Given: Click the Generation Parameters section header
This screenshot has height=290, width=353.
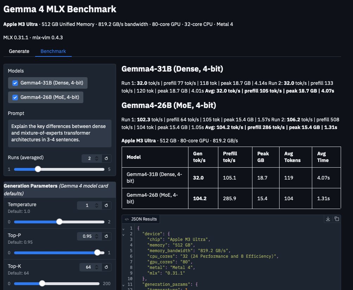Looking at the screenshot, I should tap(60, 190).
